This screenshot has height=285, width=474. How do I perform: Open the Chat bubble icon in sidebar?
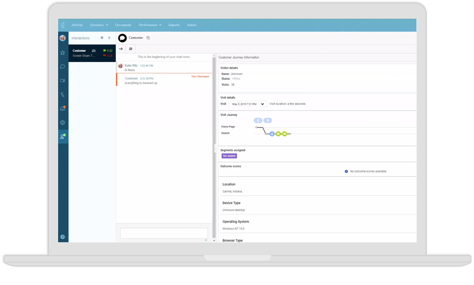(x=63, y=66)
